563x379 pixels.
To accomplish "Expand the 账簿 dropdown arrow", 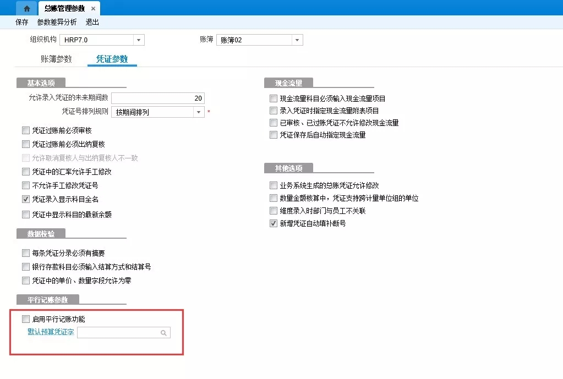I will [x=297, y=40].
